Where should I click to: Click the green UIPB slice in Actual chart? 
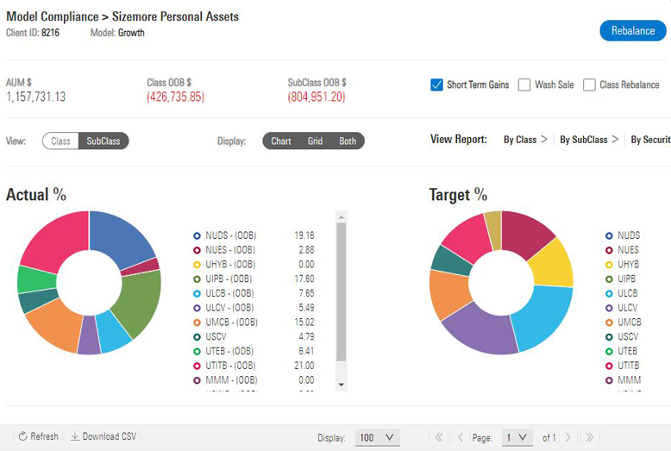(139, 302)
